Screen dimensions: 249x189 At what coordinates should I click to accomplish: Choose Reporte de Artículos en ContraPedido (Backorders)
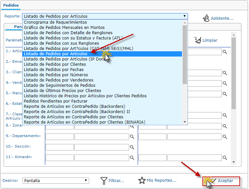click(102, 106)
